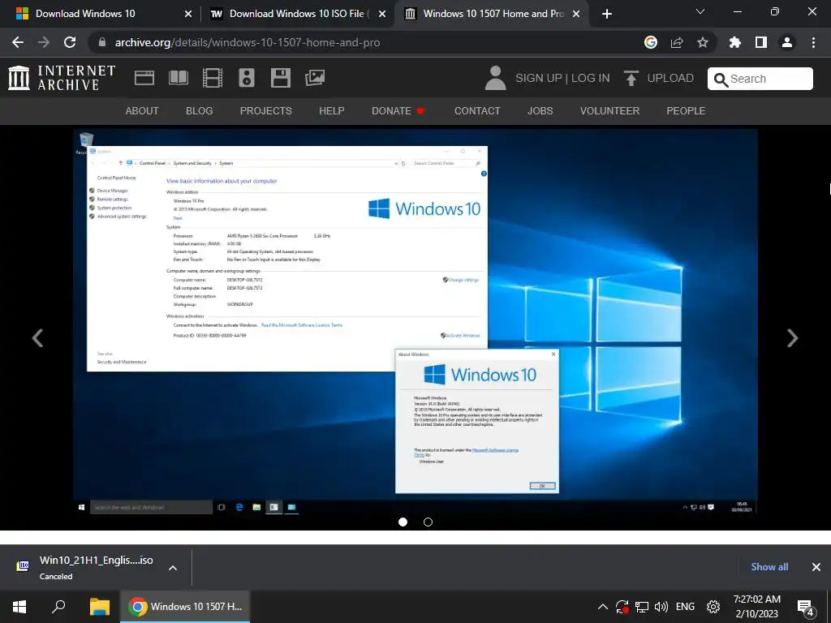Click the search magnifier in Archive search box
The image size is (831, 623).
[x=721, y=79]
